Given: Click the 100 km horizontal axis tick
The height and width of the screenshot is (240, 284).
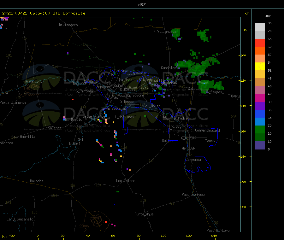Looking at the screenshot, I should [163, 236].
